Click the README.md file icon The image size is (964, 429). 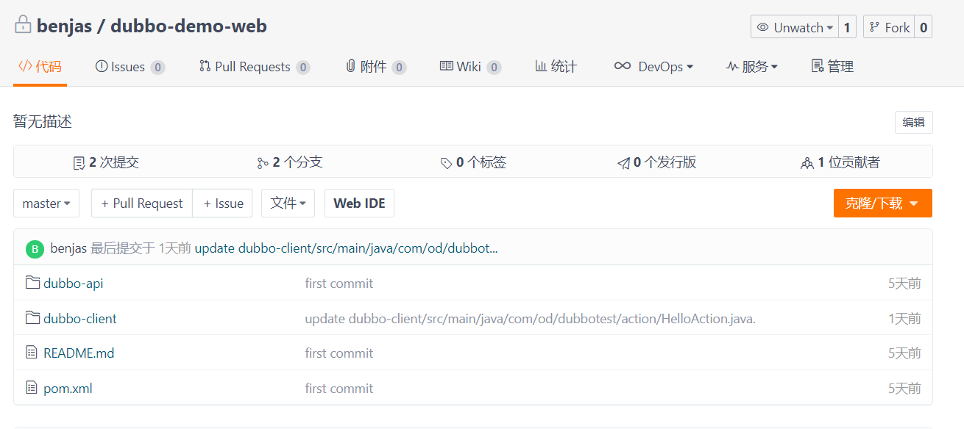point(32,353)
